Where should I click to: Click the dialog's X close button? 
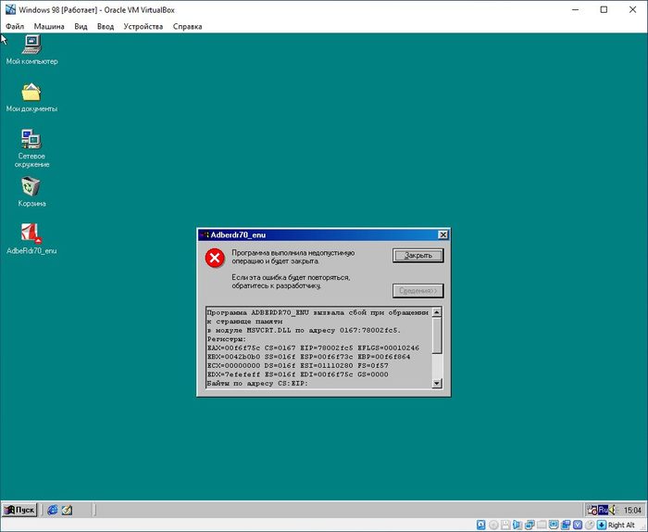(x=442, y=234)
